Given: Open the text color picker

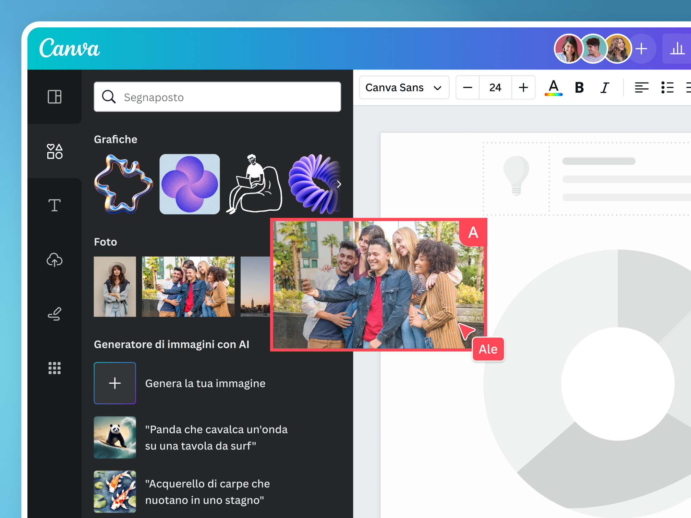Looking at the screenshot, I should (x=553, y=88).
